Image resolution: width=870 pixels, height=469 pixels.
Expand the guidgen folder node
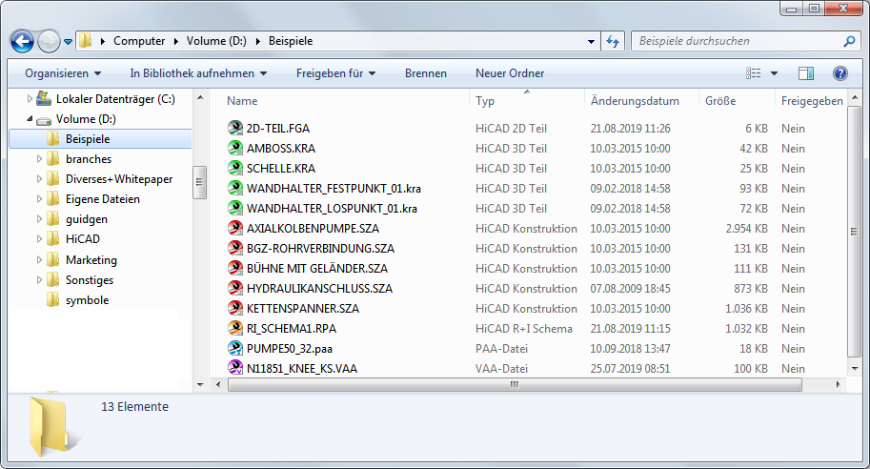click(39, 218)
